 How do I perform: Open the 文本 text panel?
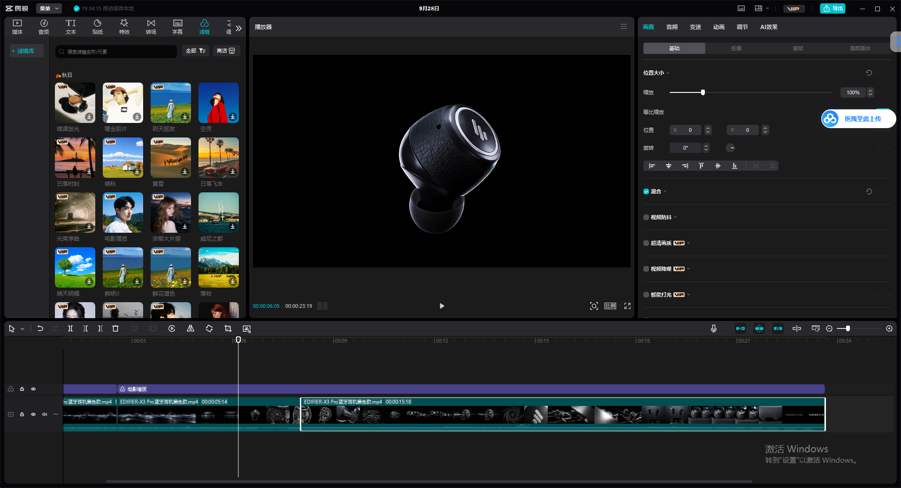tap(70, 27)
